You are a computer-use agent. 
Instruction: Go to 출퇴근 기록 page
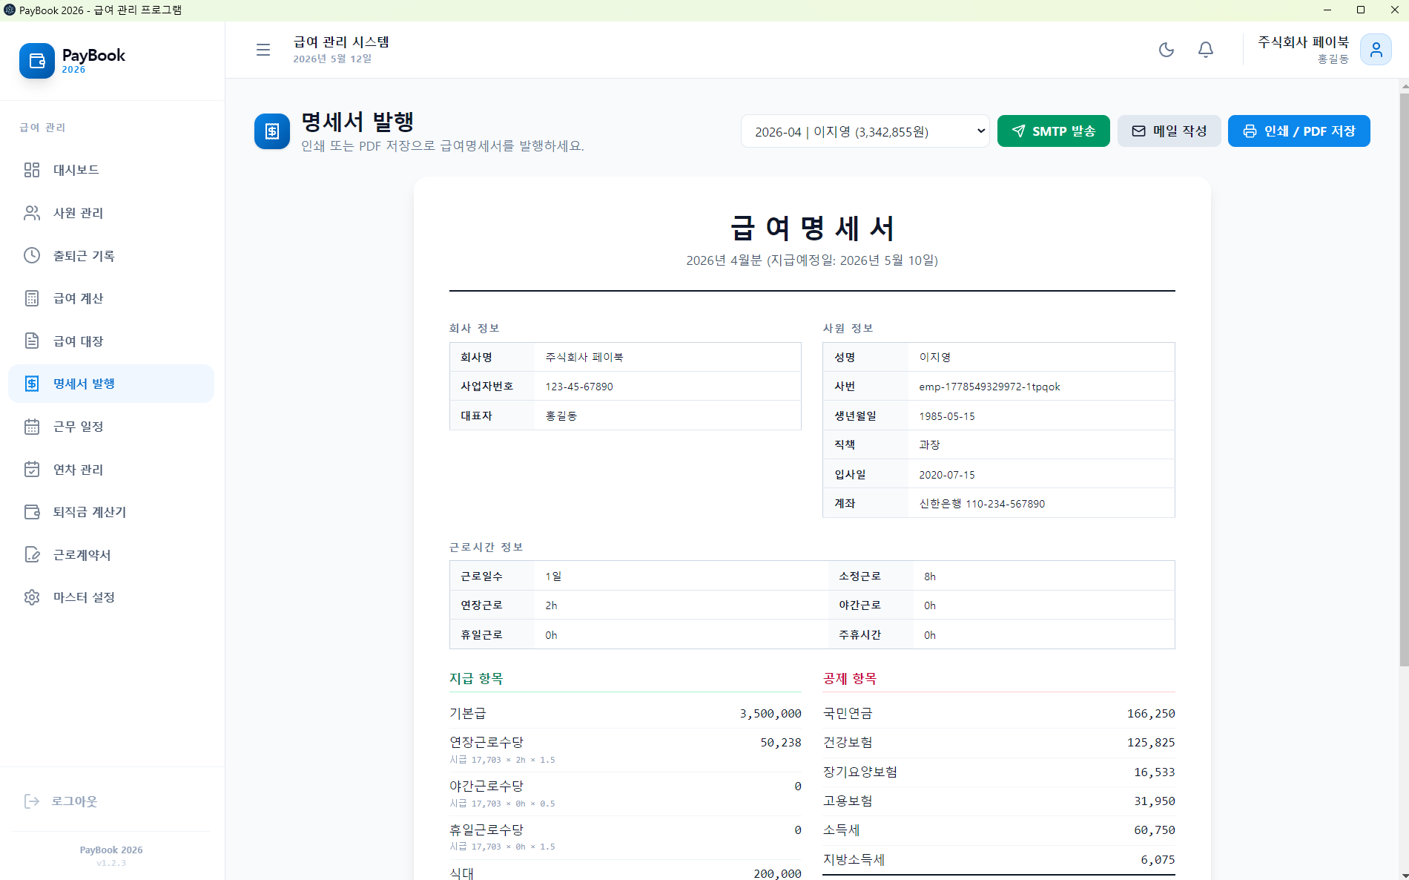pos(111,256)
